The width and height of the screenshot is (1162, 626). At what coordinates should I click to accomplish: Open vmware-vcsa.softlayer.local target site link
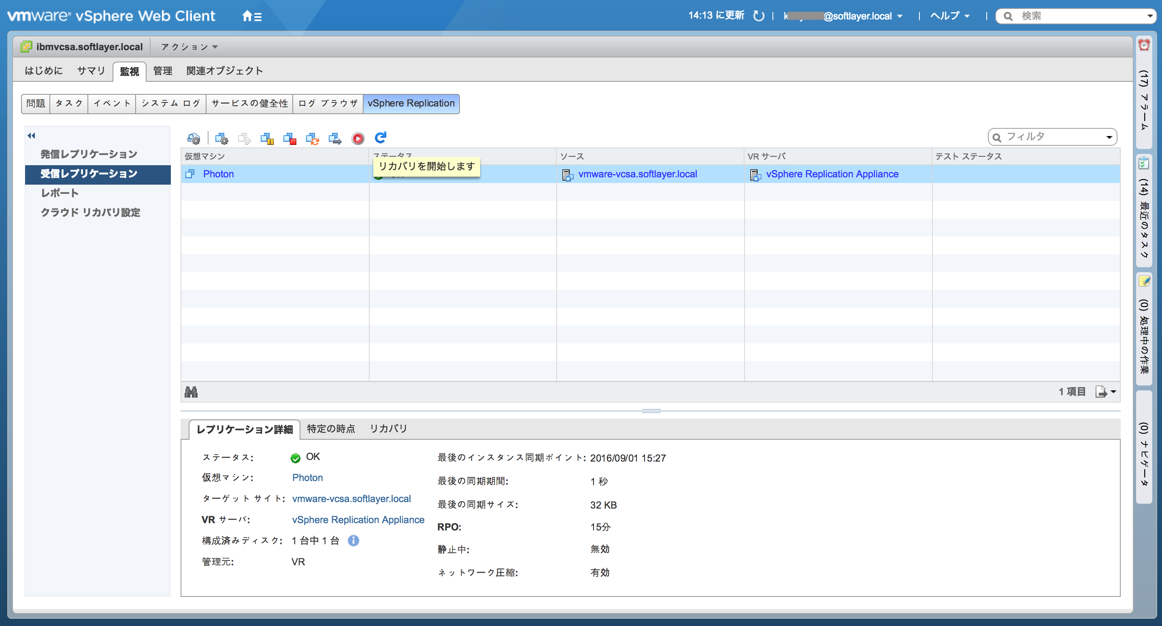[x=351, y=498]
